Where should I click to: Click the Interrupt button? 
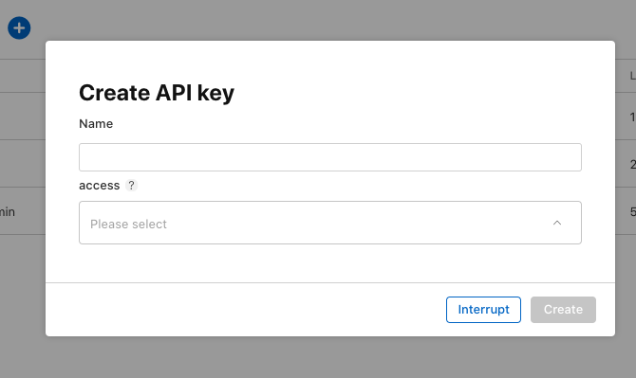tap(483, 310)
